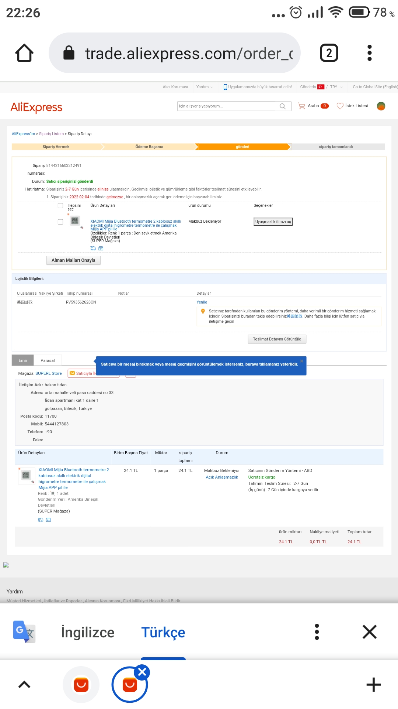Open the browser three-dot menu
Screen dimensions: 398x709
click(370, 53)
